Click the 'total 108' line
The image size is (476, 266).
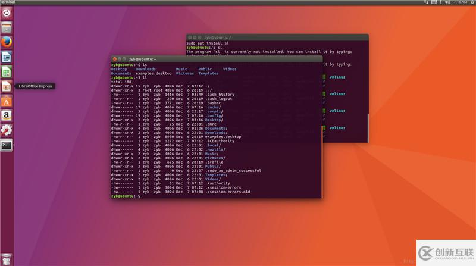(x=121, y=82)
